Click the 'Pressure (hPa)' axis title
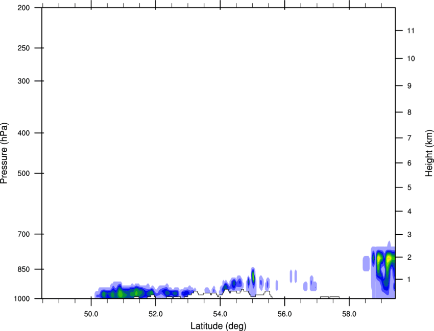The height and width of the screenshot is (331, 434). 4,153
